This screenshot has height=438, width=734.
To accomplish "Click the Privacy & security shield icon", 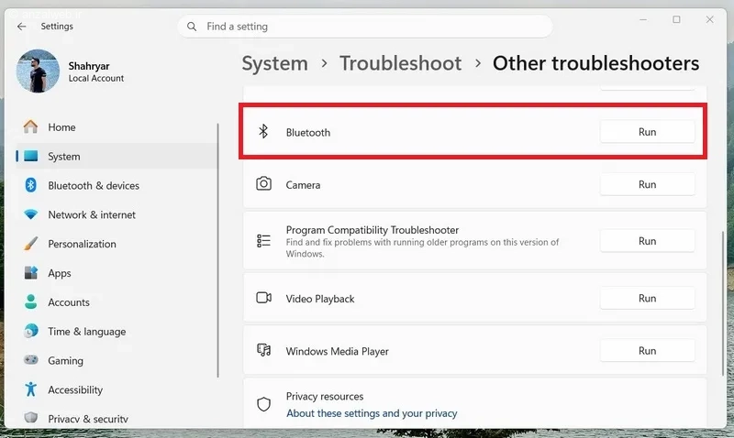I will (x=31, y=417).
